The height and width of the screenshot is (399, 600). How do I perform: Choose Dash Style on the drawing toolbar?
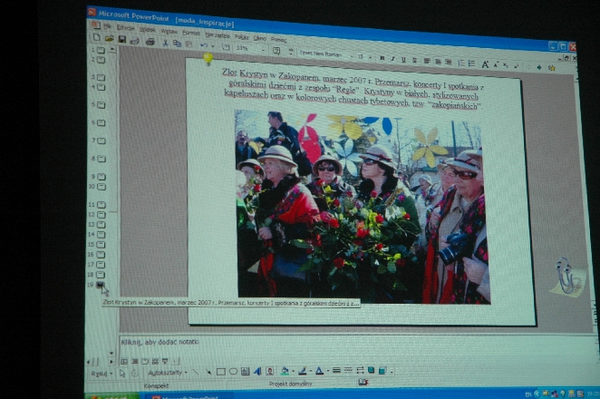pos(348,370)
